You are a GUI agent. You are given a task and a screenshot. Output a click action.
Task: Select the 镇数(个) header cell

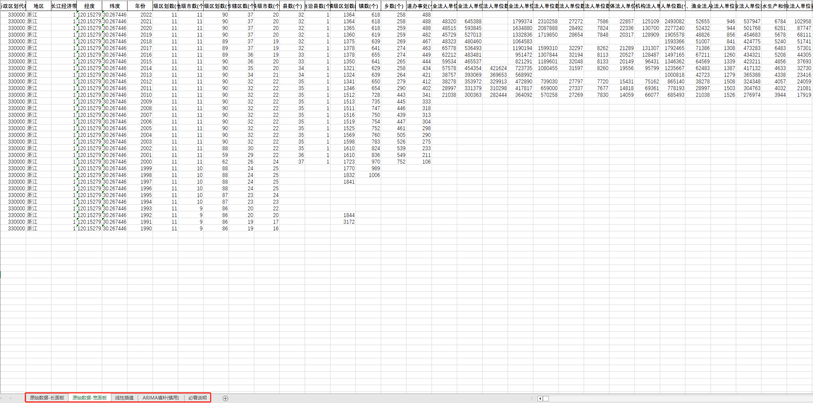tap(368, 6)
